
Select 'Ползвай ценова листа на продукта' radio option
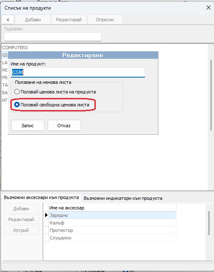[x=17, y=92]
